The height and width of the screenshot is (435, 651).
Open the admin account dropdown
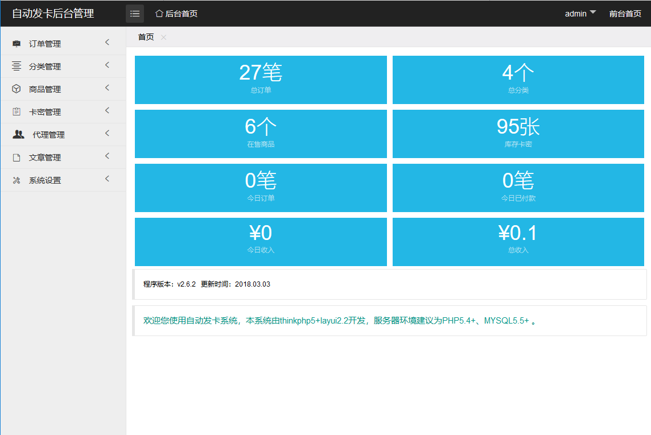(579, 13)
